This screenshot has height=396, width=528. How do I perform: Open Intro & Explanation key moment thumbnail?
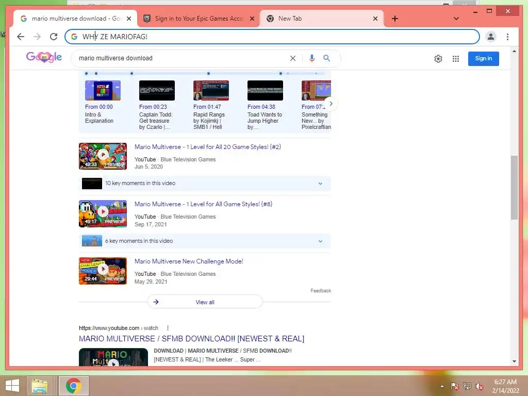pyautogui.click(x=103, y=90)
